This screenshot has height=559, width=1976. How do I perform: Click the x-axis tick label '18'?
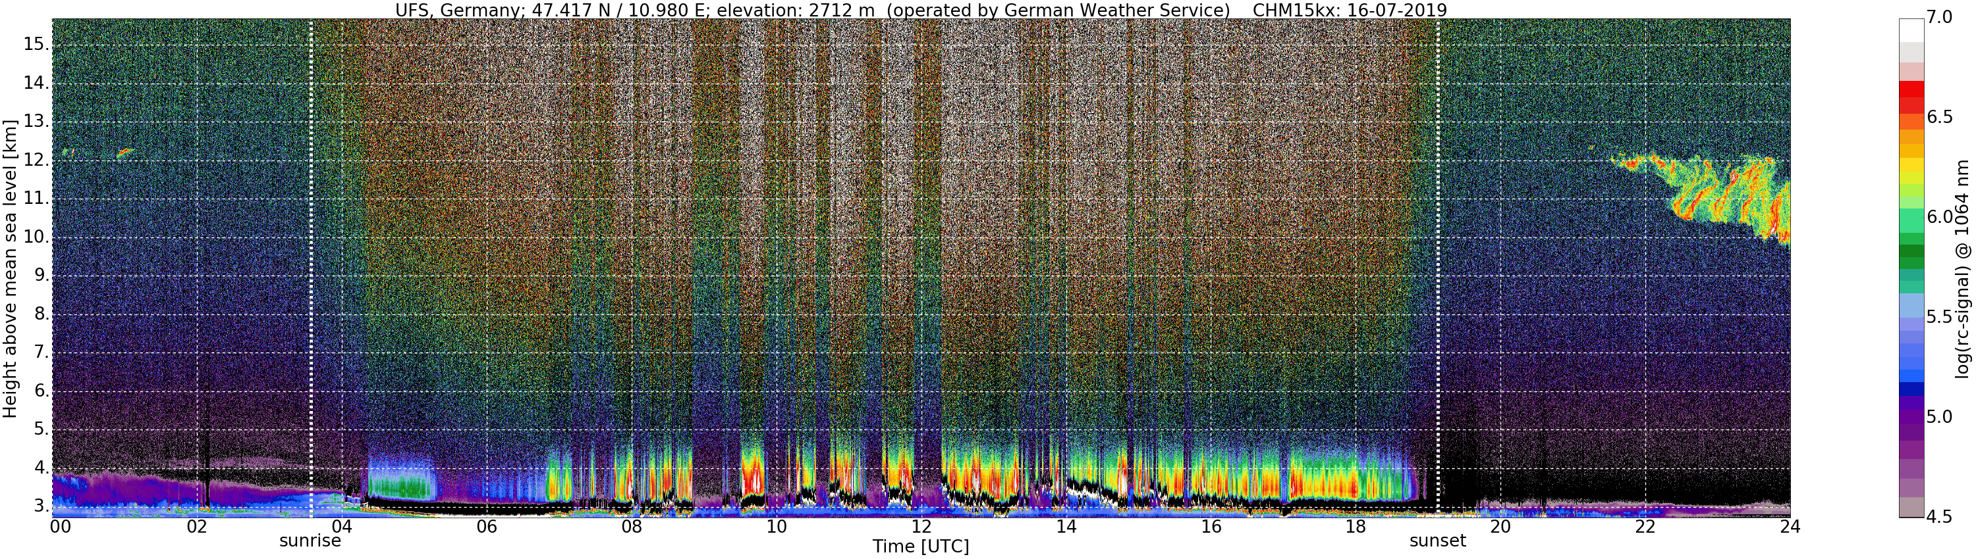coord(1356,527)
